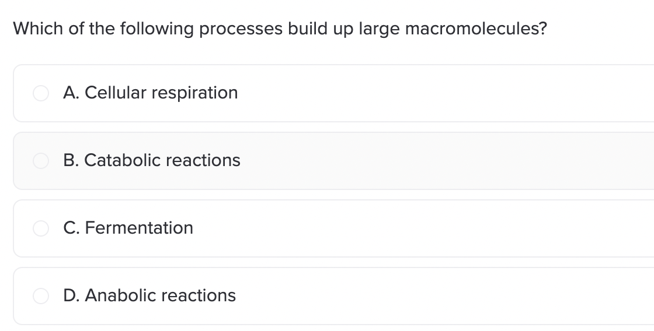This screenshot has width=654, height=331.
Task: Pick the 'D. Anabolic reactions' answer label
Action: (x=149, y=295)
